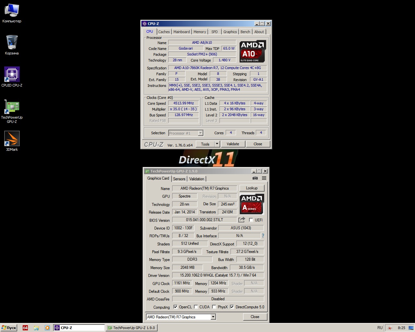Open the media player icon in the taskbar

pyautogui.click(x=47, y=328)
